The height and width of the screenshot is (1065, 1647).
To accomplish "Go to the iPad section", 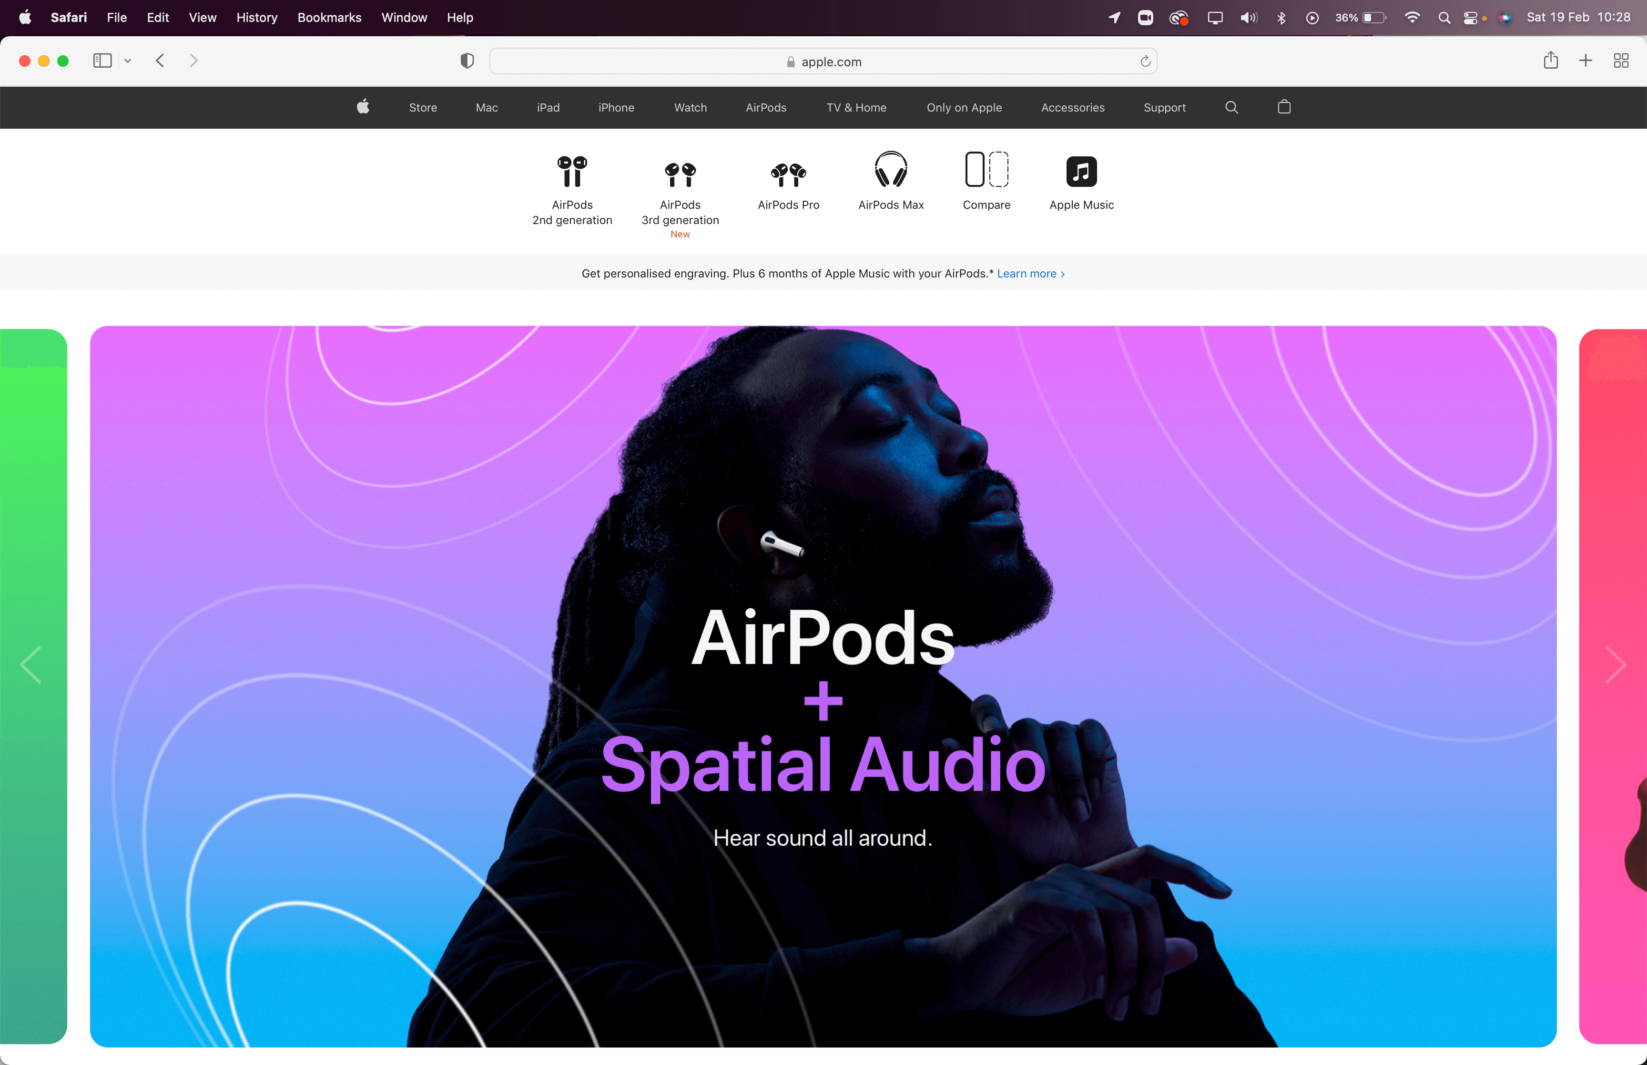I will 548,107.
